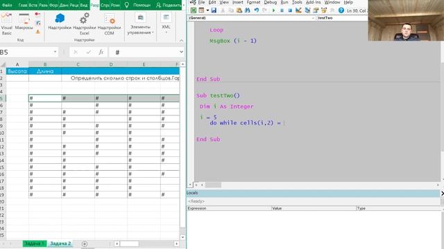The height and width of the screenshot is (249, 444).
Task: Click the XML ribbon button
Action: pos(166,22)
